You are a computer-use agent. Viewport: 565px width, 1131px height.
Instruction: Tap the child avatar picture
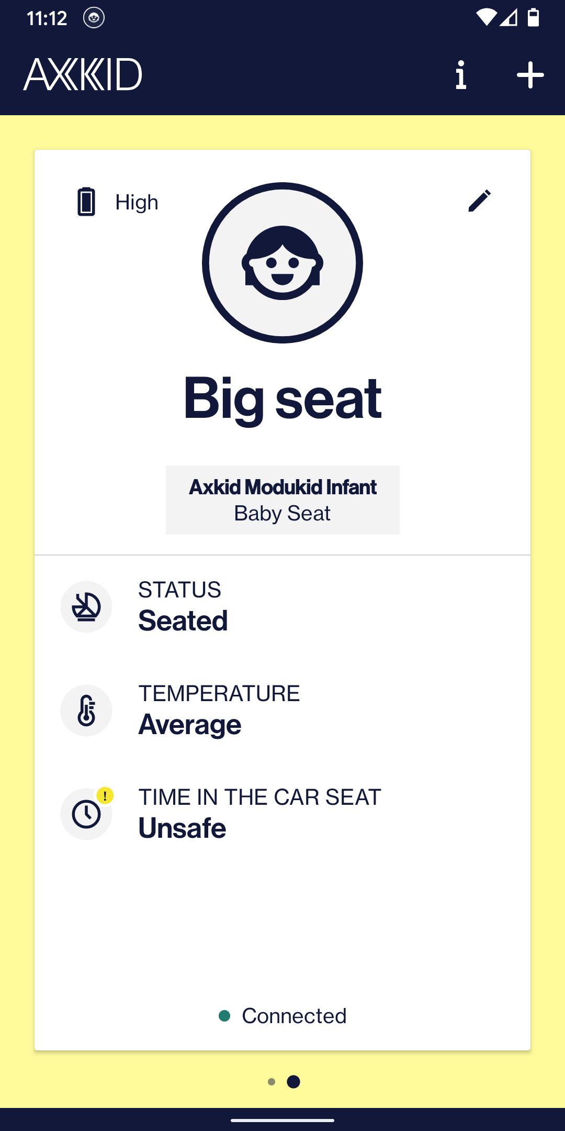tap(282, 263)
